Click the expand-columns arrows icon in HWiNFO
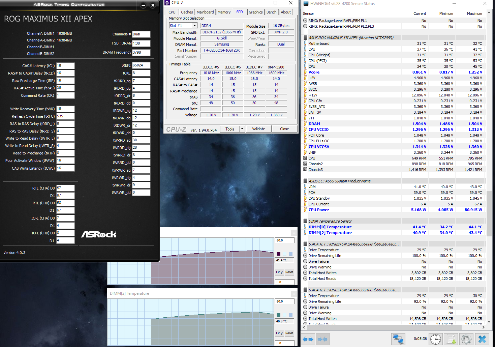495x347 pixels. click(x=308, y=339)
